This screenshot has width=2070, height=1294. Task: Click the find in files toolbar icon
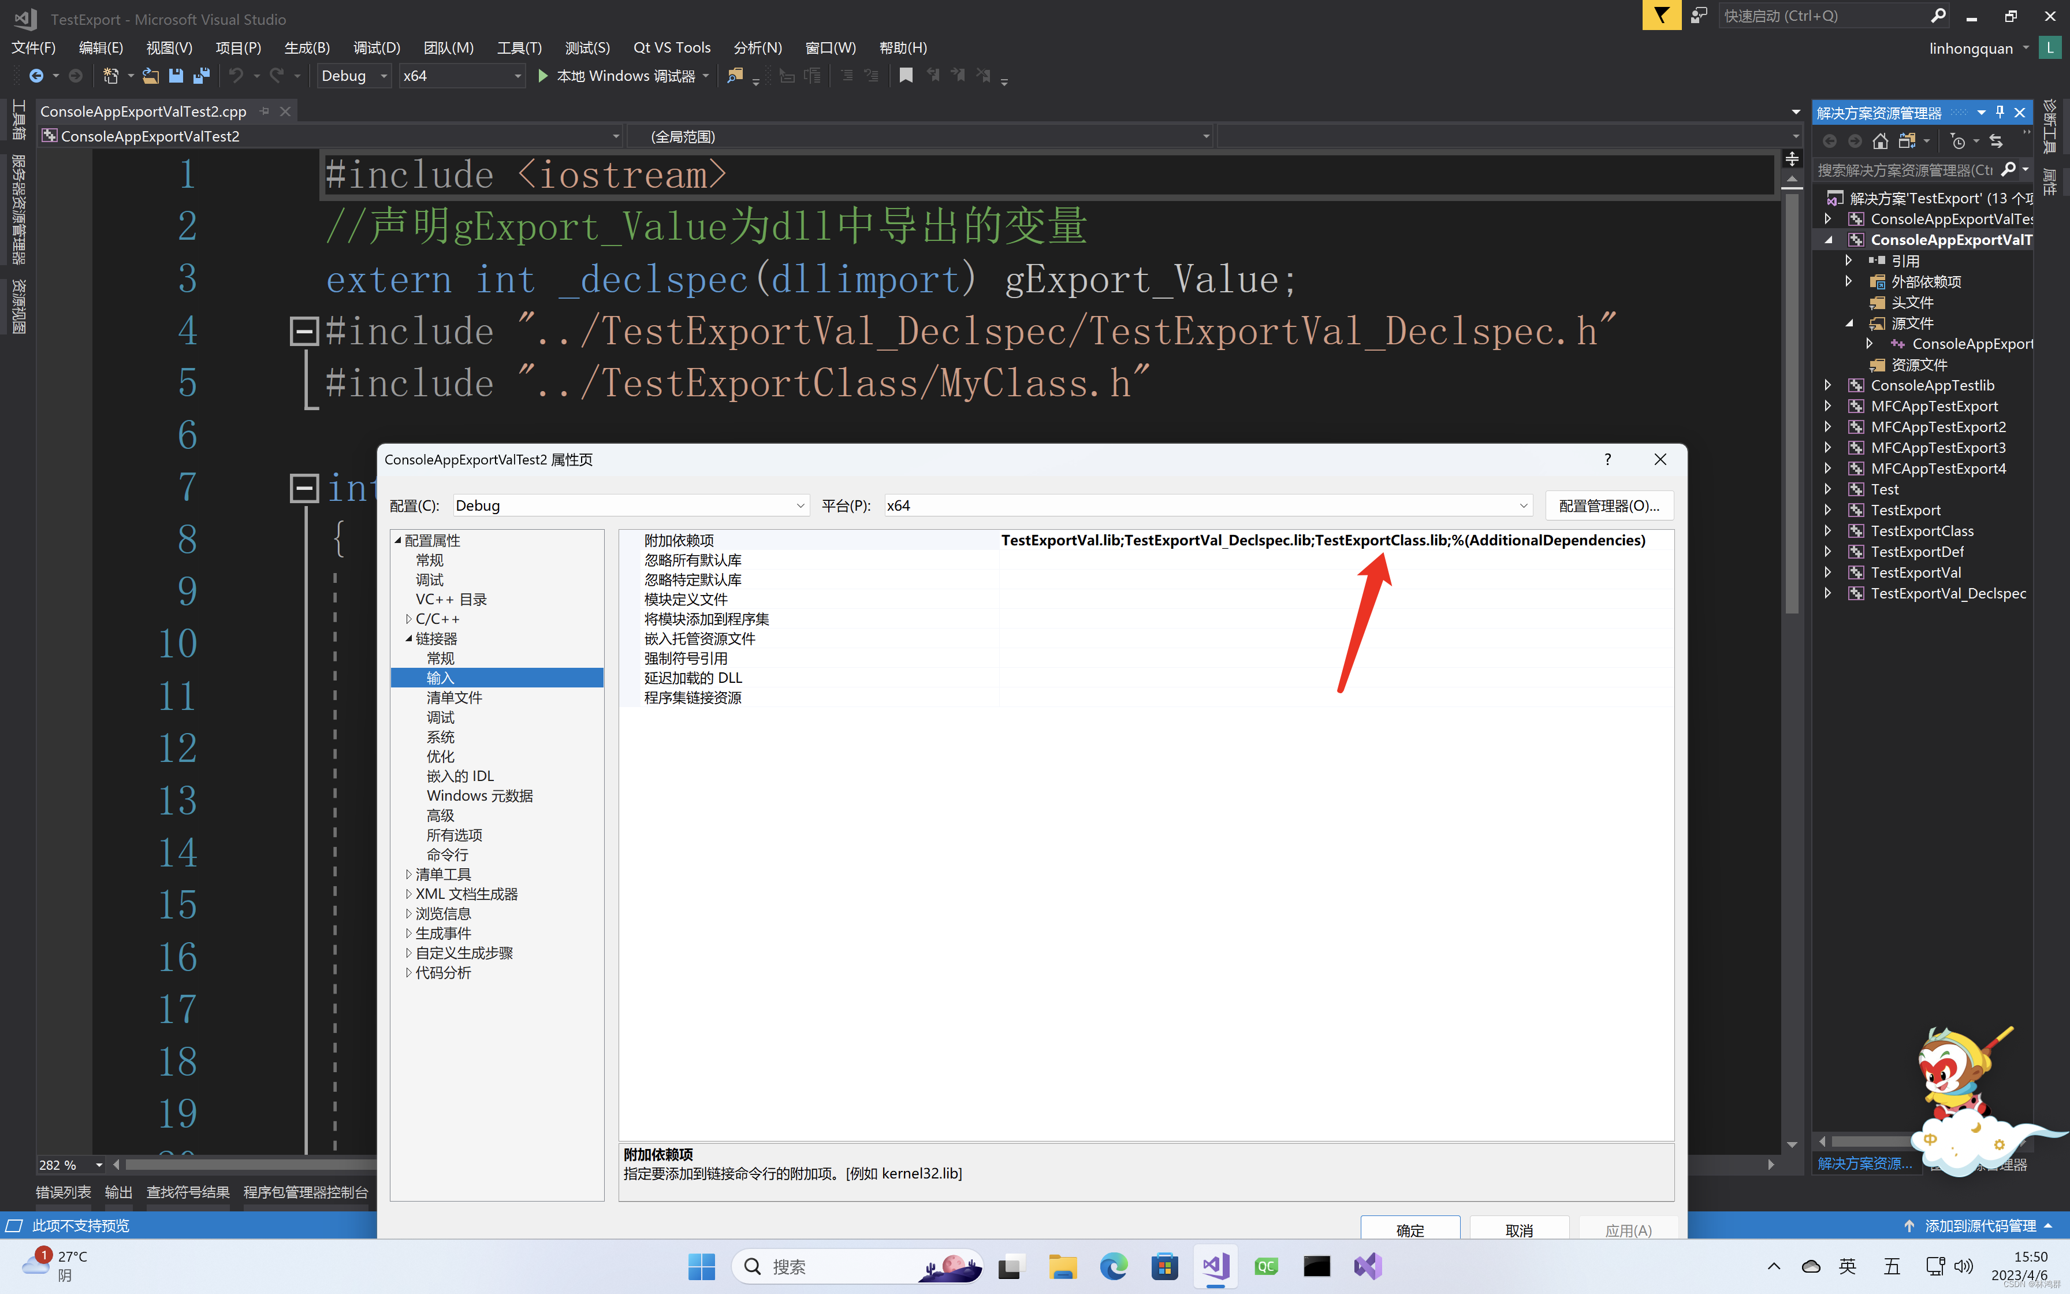tap(735, 76)
